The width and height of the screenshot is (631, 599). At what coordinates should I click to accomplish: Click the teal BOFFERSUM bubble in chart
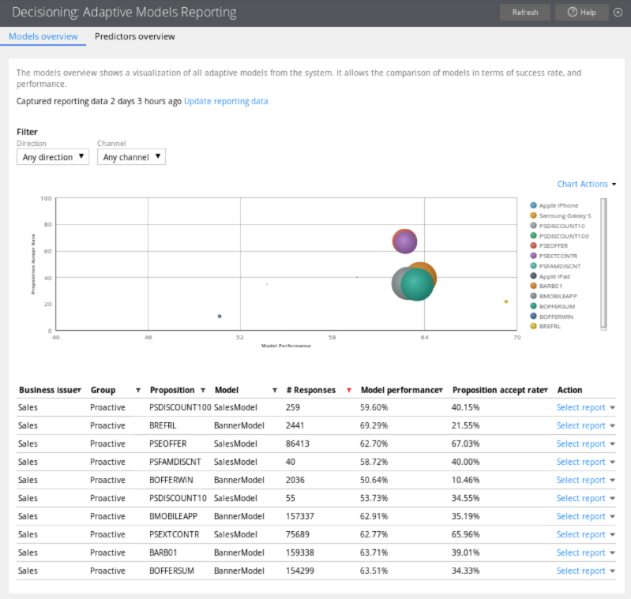[x=417, y=285]
